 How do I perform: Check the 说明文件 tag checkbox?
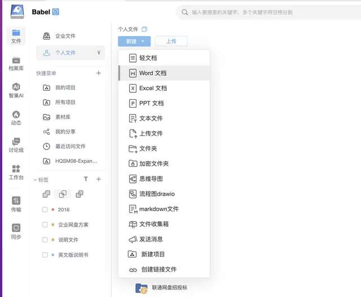45,240
